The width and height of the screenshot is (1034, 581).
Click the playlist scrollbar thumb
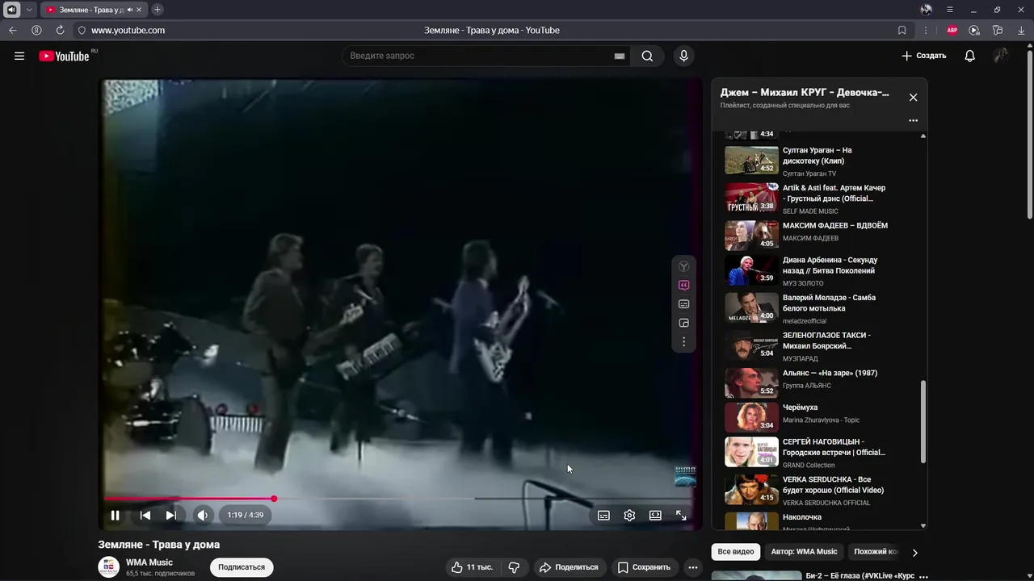click(x=923, y=422)
